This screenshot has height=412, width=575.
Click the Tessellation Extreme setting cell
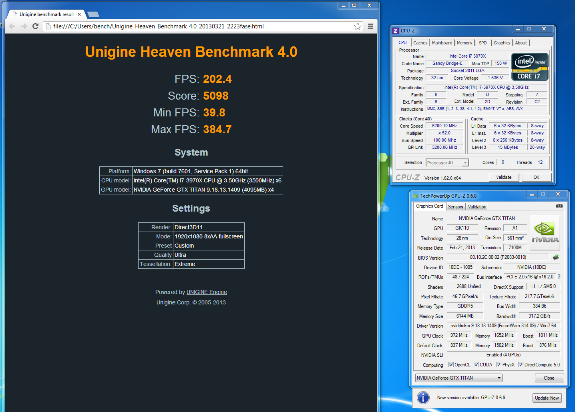click(208, 264)
